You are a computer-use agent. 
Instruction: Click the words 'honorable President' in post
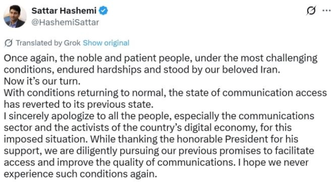click(222, 139)
